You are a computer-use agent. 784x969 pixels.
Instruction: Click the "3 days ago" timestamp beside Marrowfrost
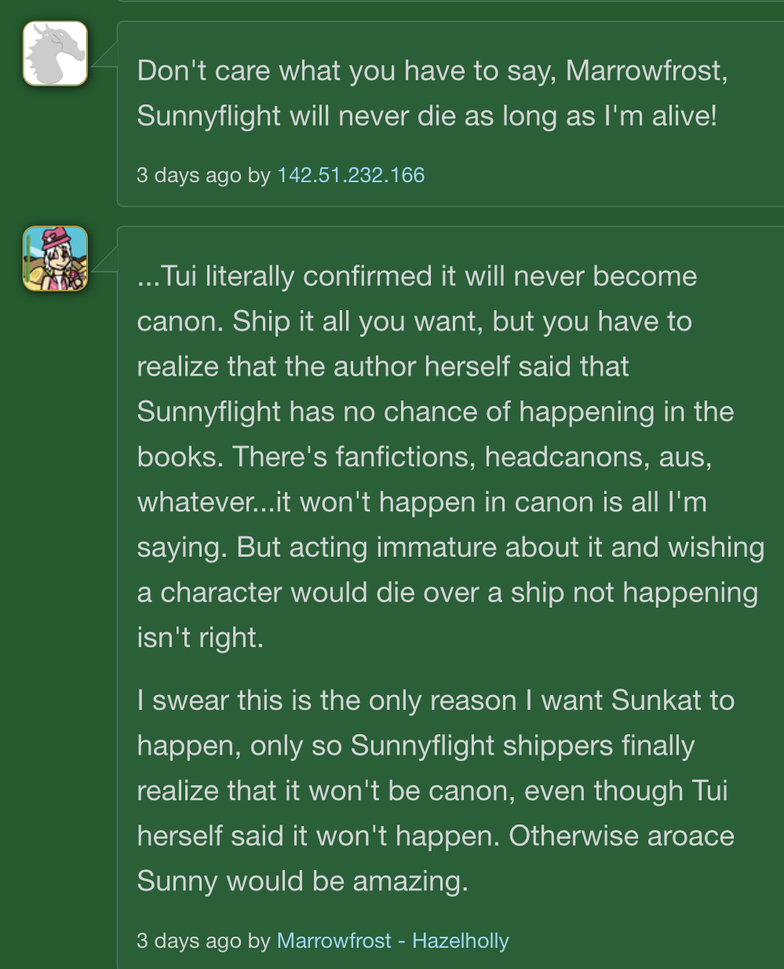(x=188, y=940)
